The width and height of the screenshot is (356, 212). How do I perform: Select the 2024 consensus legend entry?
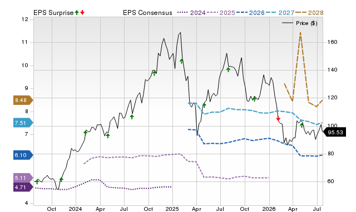point(191,13)
